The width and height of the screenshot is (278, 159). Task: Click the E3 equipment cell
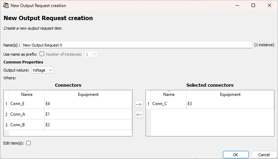tap(230, 104)
